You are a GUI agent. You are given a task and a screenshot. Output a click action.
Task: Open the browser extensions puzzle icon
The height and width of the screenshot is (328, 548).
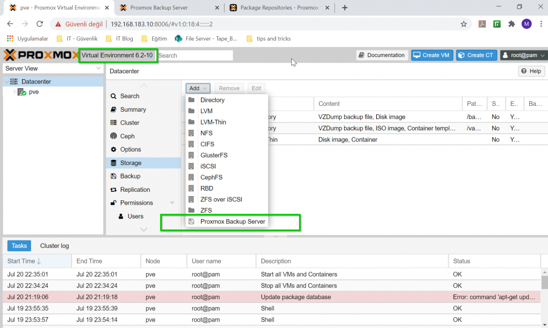point(512,24)
